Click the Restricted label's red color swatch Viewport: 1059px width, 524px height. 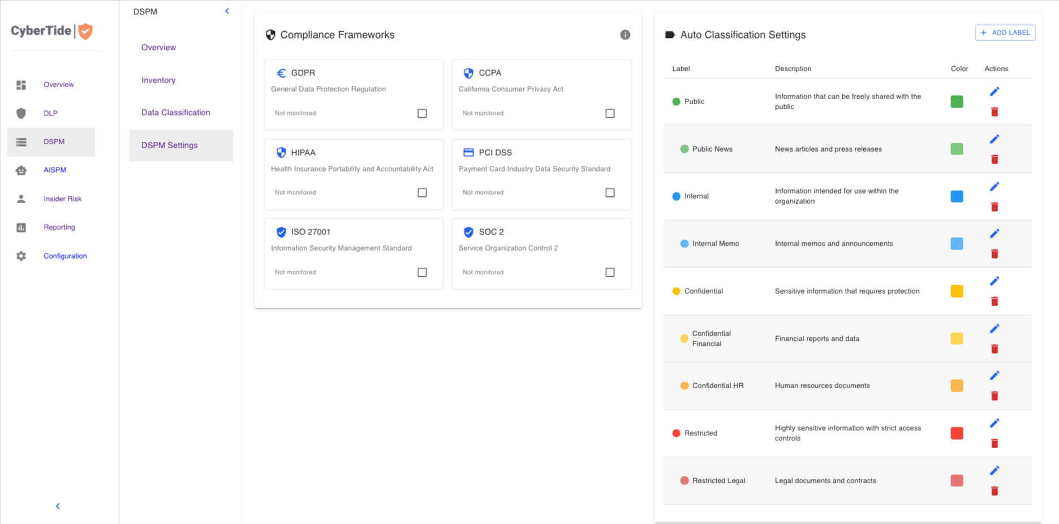(957, 433)
